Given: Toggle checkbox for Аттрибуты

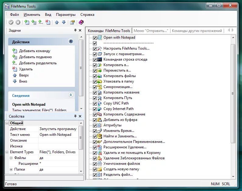Looking at the screenshot, I should pos(95,126).
